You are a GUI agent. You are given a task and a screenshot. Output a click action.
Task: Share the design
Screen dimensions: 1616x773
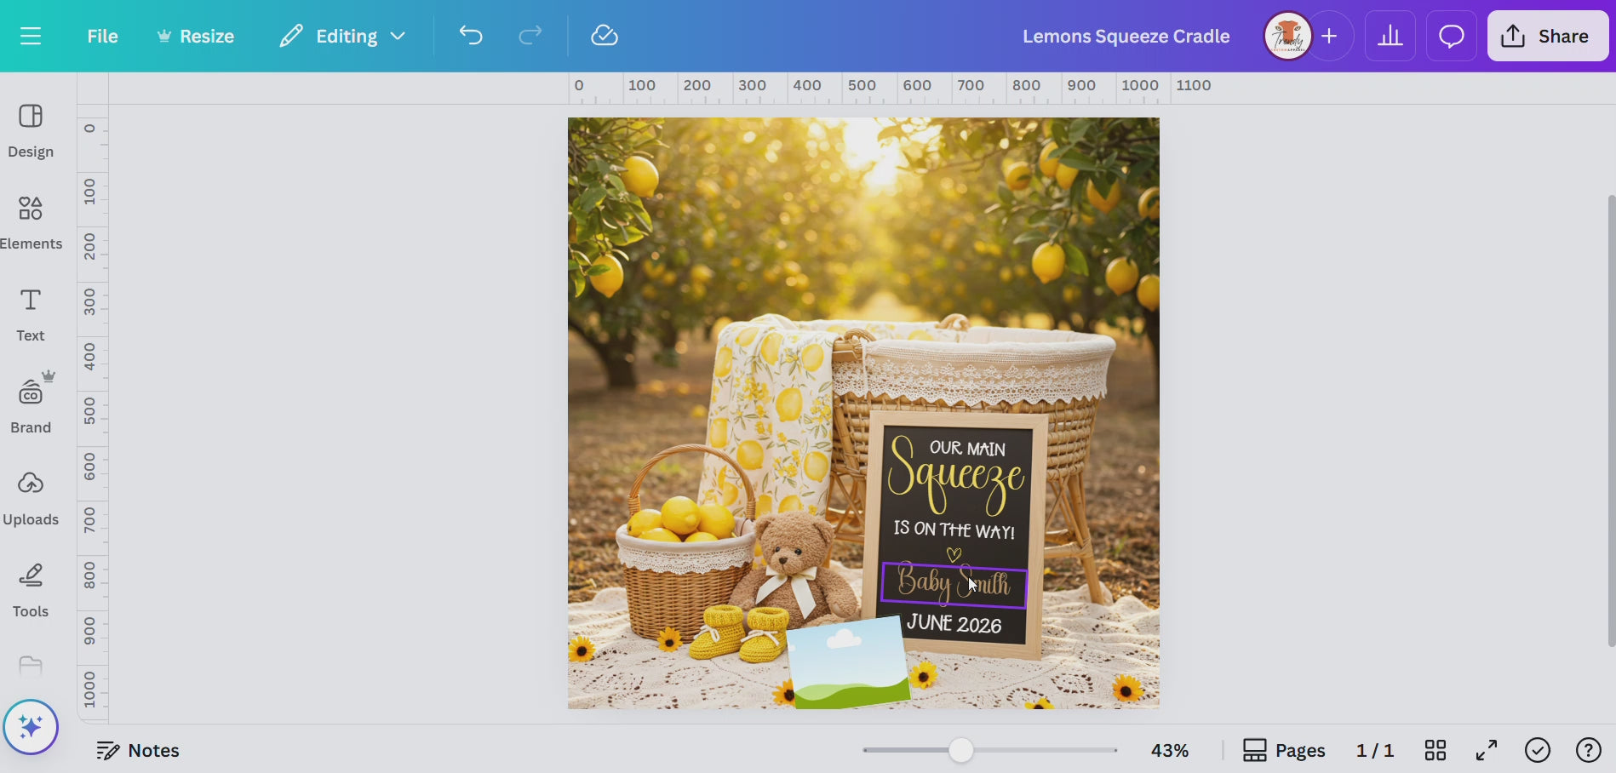(x=1547, y=36)
